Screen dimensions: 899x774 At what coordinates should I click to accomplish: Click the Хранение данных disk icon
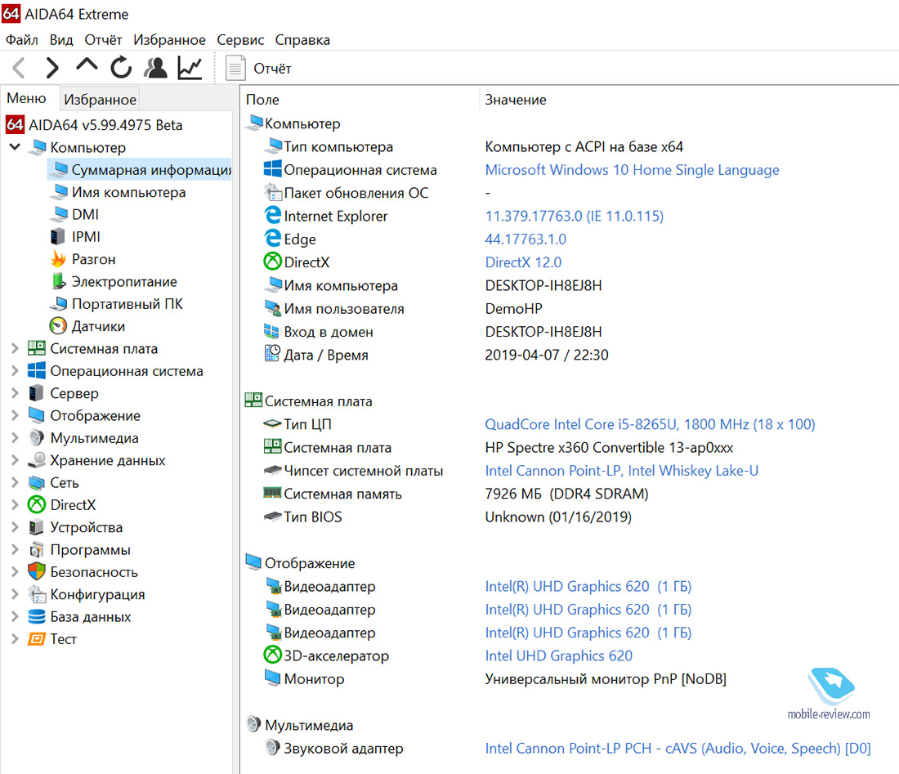[37, 460]
